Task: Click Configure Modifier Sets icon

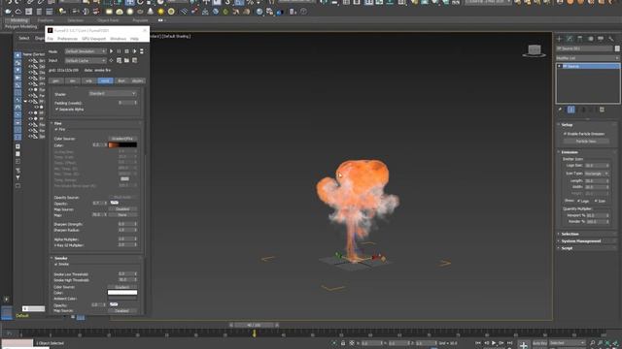Action: click(602, 110)
